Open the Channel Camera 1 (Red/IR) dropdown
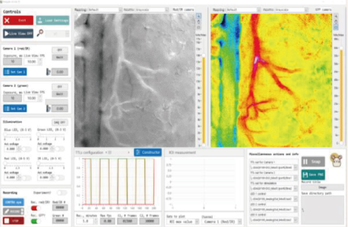348x227 pixels. coord(221,222)
